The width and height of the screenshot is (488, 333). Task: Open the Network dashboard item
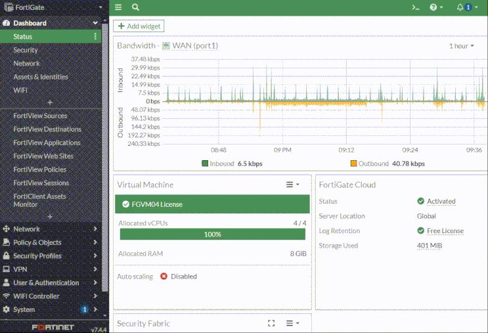click(26, 64)
